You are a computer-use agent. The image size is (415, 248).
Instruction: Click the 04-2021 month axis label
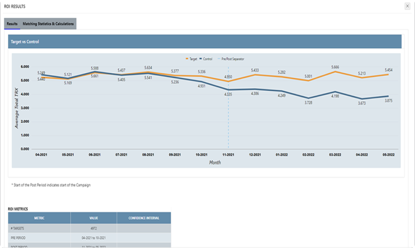pyautogui.click(x=41, y=155)
